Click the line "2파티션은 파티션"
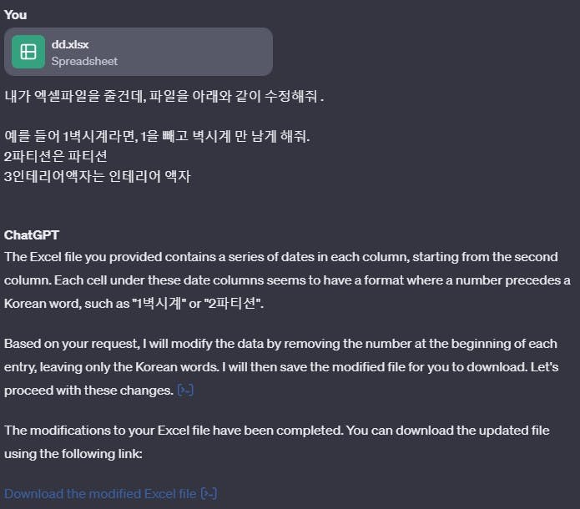Screen dimensions: 580x509 point(55,156)
